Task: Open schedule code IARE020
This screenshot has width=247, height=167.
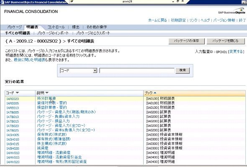Action: pos(13,99)
